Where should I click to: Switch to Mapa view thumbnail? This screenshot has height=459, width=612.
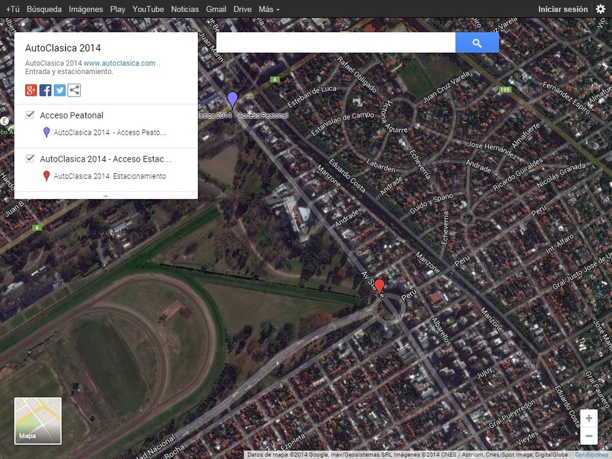click(x=38, y=421)
